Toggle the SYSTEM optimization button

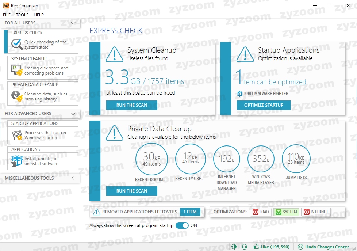coord(287,212)
